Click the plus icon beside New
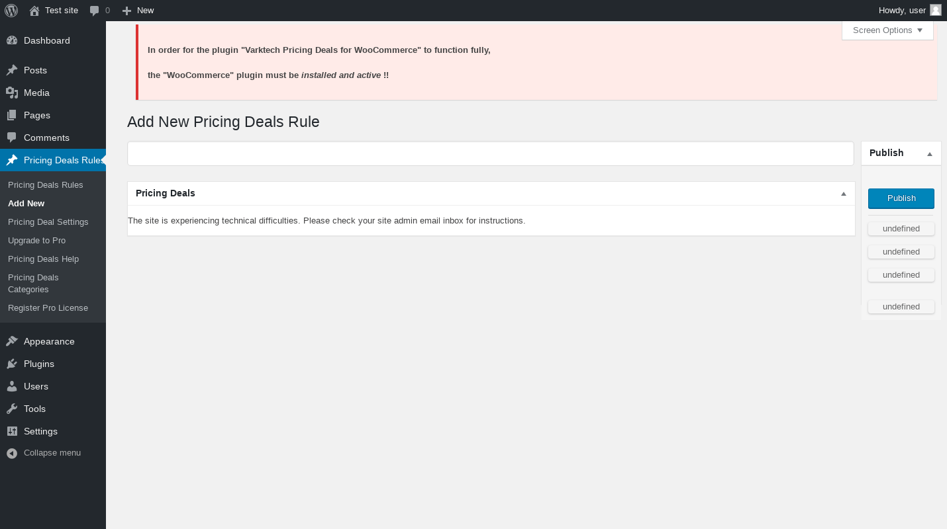The height and width of the screenshot is (529, 947). point(127,11)
